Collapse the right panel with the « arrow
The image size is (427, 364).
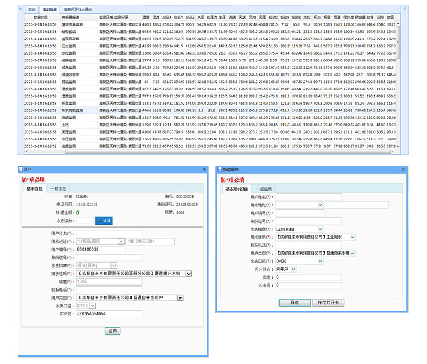(x=404, y=9)
